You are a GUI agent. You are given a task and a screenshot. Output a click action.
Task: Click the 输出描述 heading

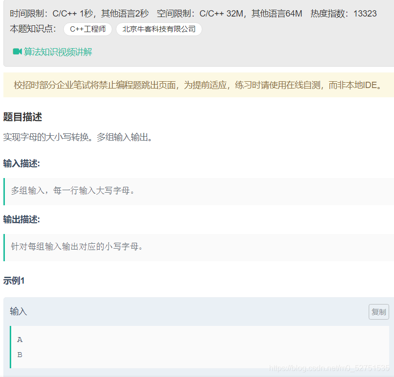pyautogui.click(x=21, y=219)
